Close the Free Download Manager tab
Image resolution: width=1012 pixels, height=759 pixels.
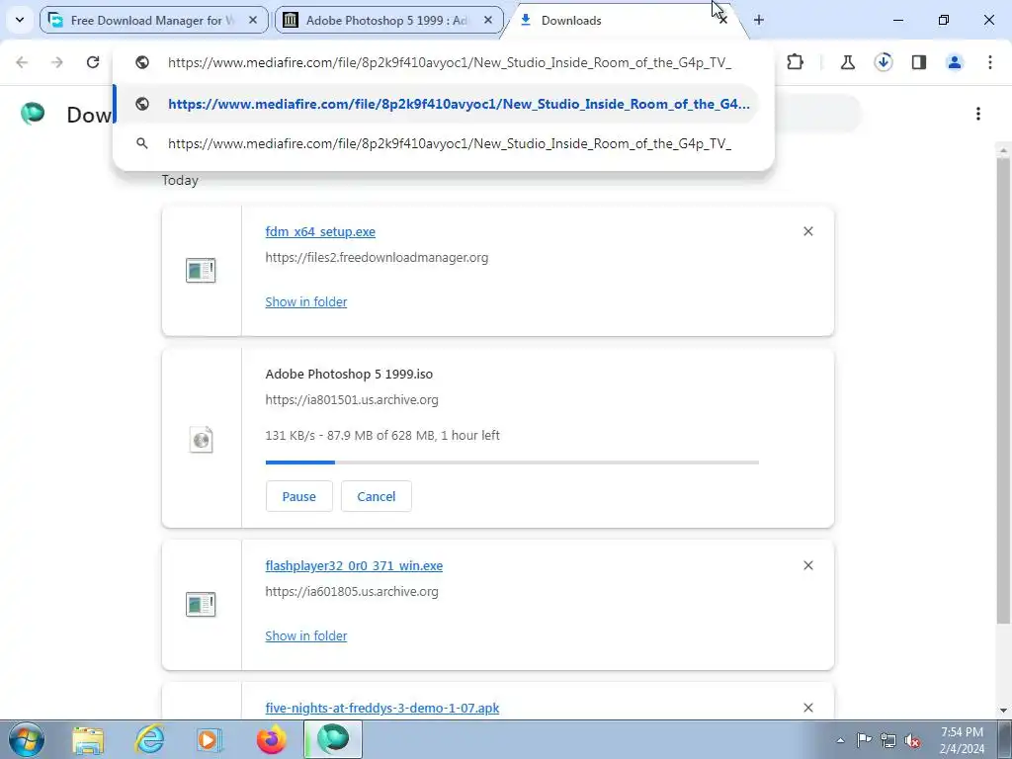tap(253, 20)
